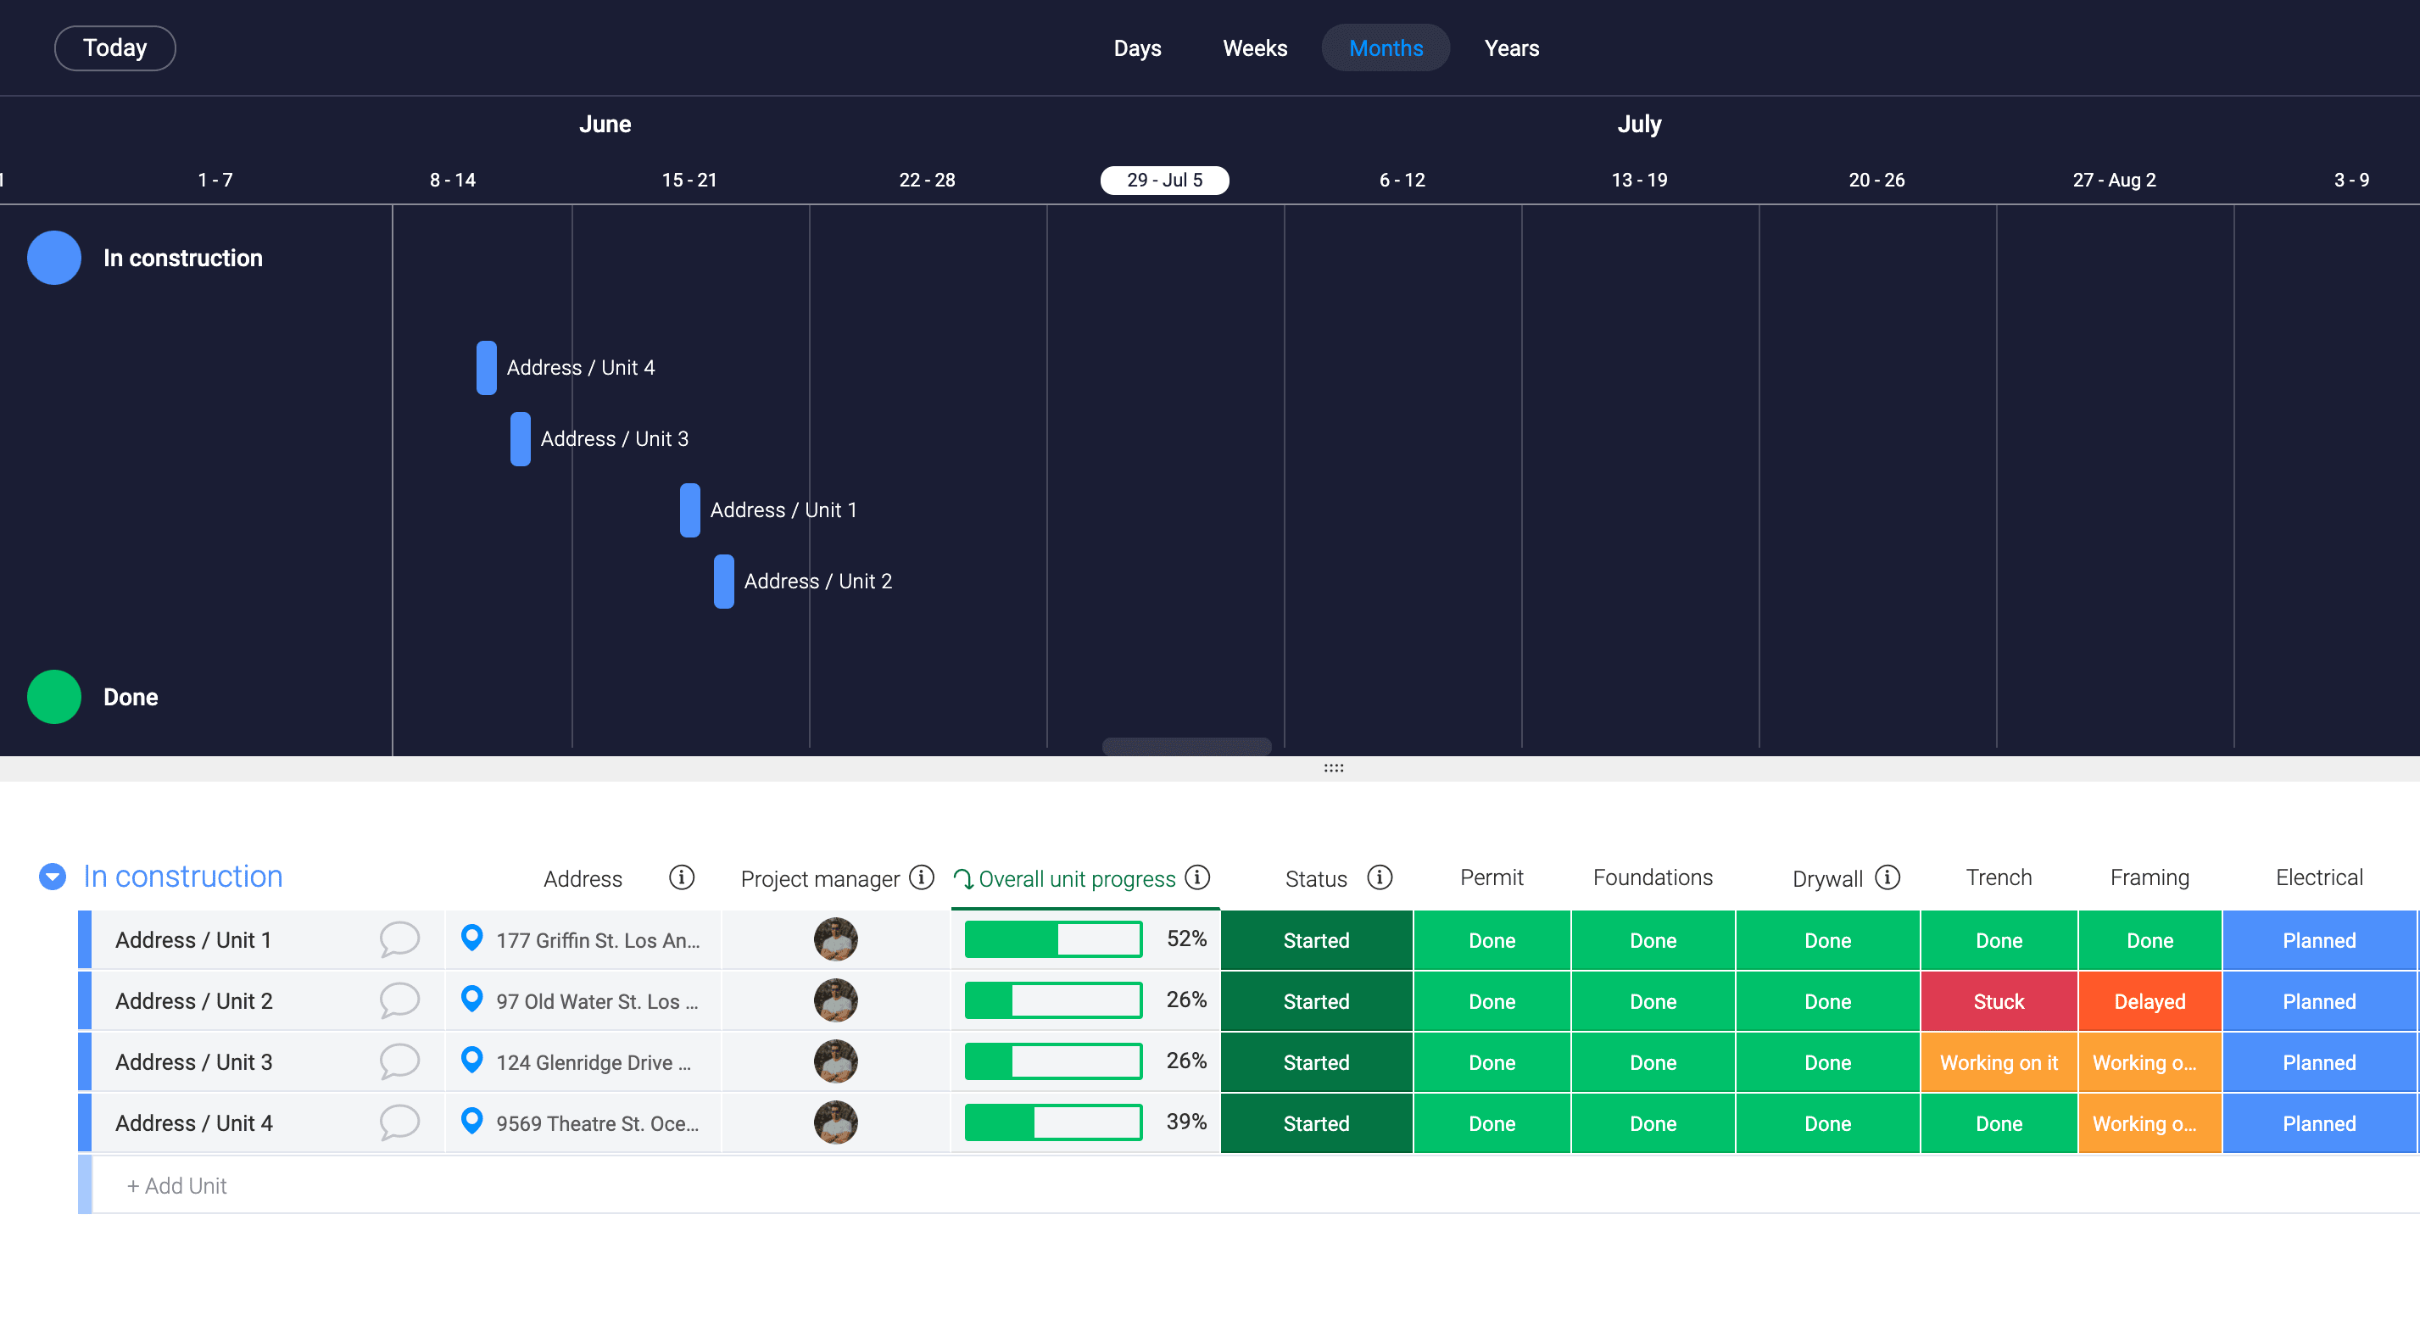
Task: Open the comment bubble for Address / Unit 4
Action: [399, 1122]
